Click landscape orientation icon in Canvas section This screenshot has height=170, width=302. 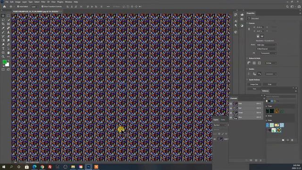point(262,36)
